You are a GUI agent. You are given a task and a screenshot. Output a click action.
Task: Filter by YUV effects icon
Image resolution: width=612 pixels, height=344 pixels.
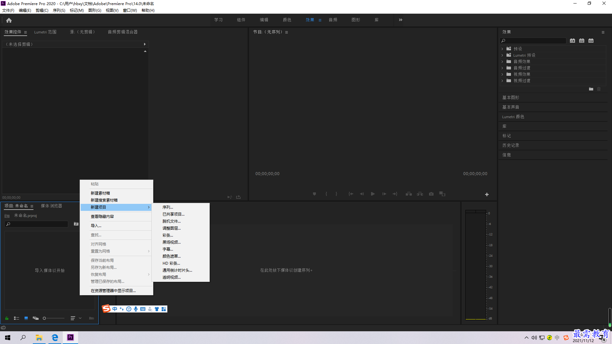tap(591, 41)
